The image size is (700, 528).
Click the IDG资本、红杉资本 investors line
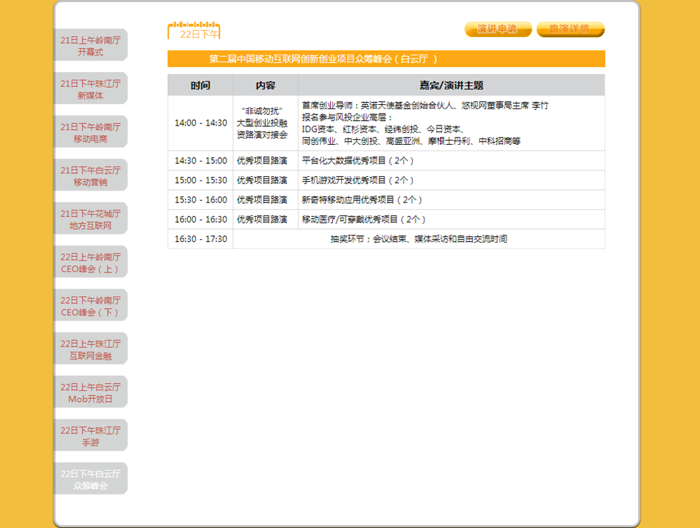[x=384, y=129]
